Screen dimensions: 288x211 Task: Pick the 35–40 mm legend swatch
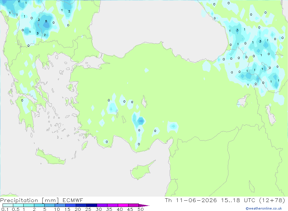112,205
